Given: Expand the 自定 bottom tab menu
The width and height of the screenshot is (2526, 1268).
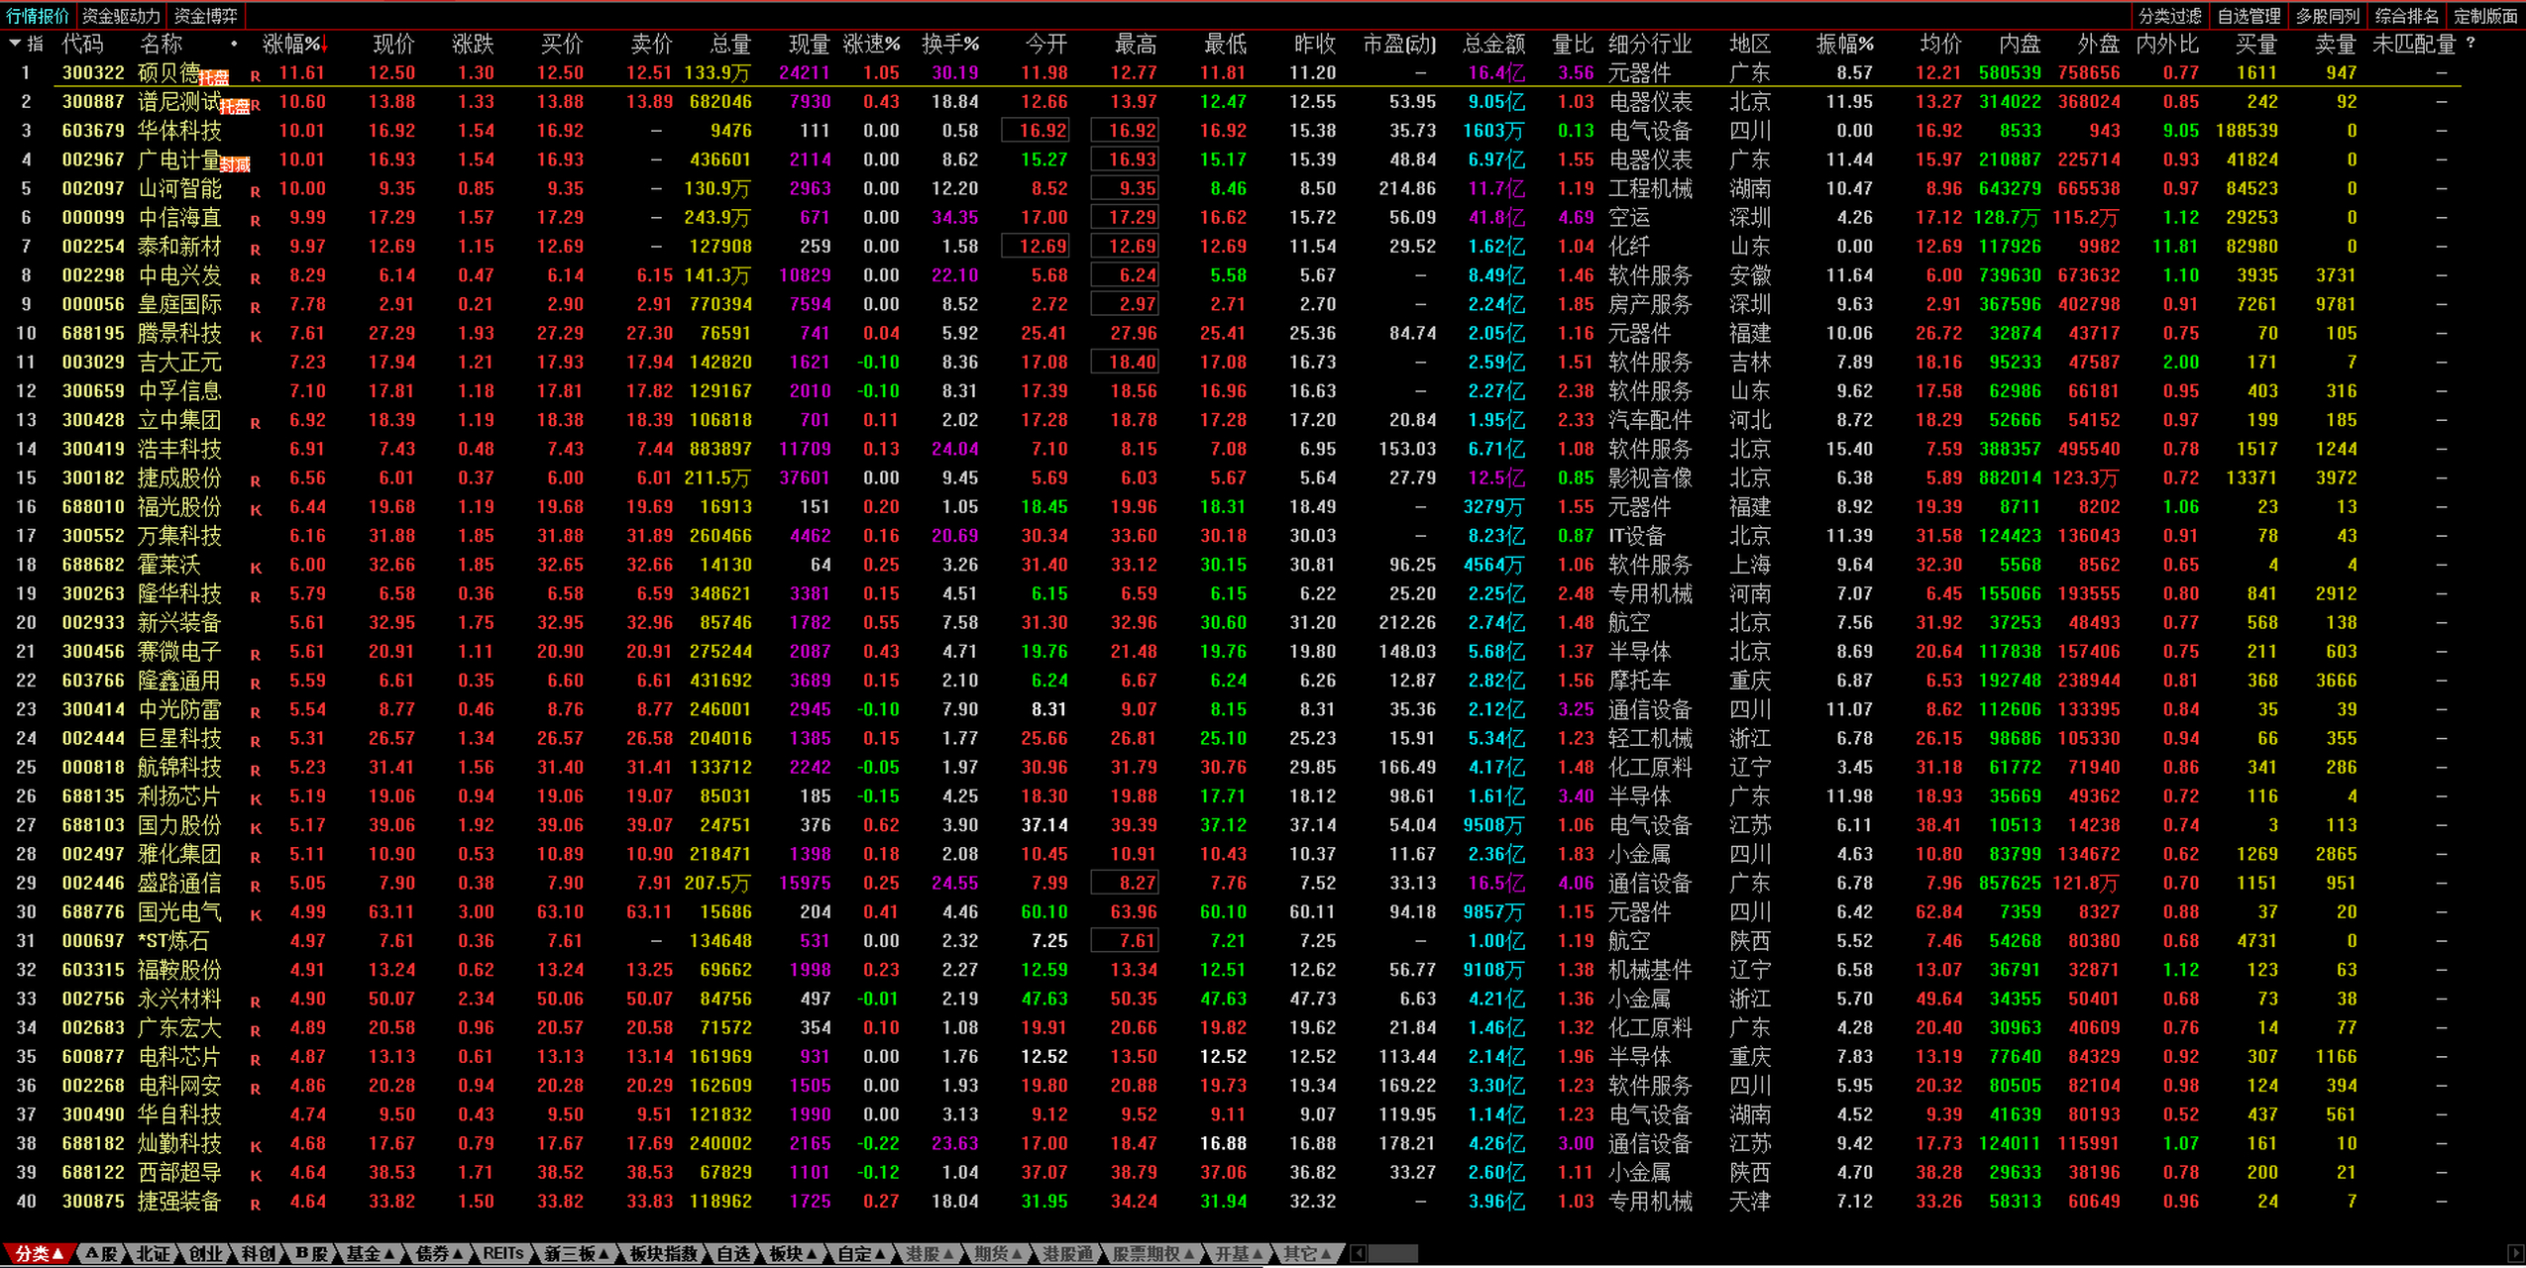Looking at the screenshot, I should 861,1254.
